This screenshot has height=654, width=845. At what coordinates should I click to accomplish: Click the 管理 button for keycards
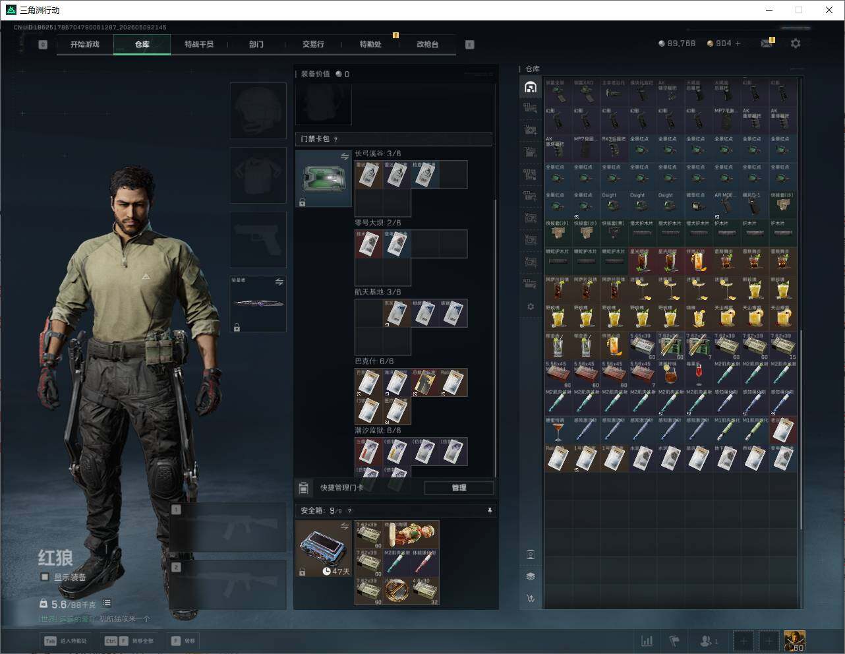click(x=459, y=488)
